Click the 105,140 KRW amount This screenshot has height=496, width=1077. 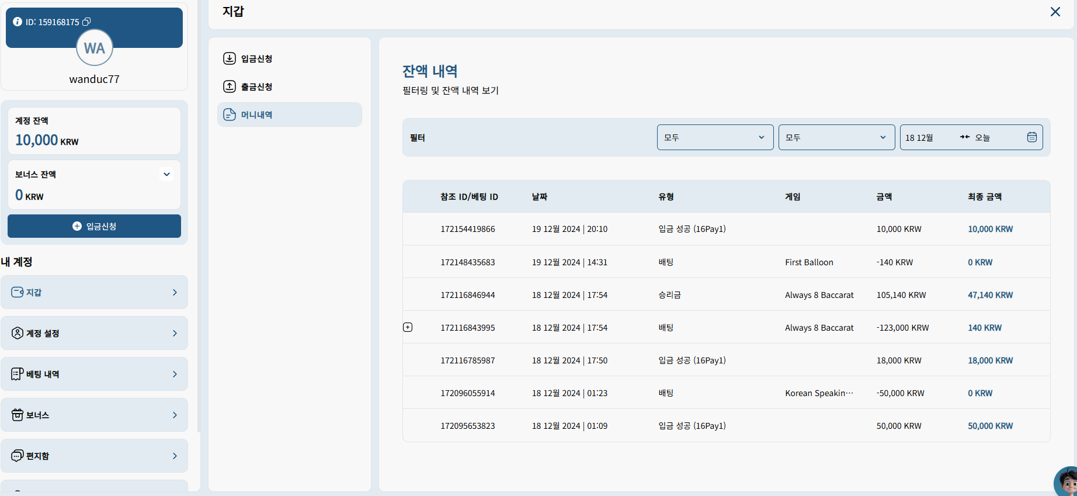pyautogui.click(x=901, y=295)
